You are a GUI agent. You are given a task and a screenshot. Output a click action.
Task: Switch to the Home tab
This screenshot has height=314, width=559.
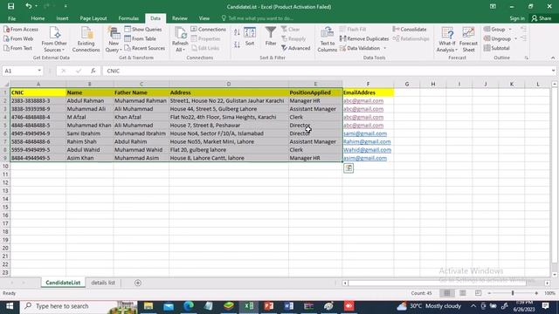(38, 18)
